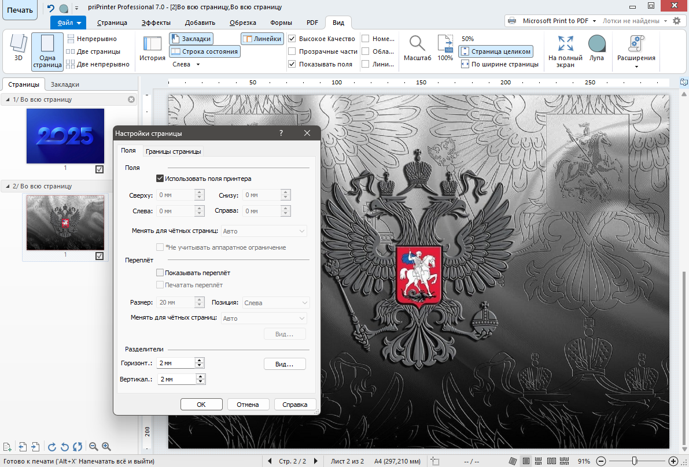The height and width of the screenshot is (467, 689).
Task: Toggle the Закладки panel button
Action: (191, 39)
